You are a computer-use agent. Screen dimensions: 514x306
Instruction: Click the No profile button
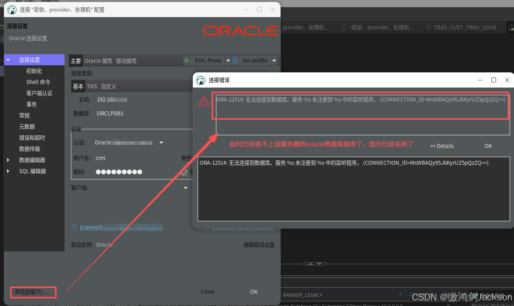tap(251, 60)
